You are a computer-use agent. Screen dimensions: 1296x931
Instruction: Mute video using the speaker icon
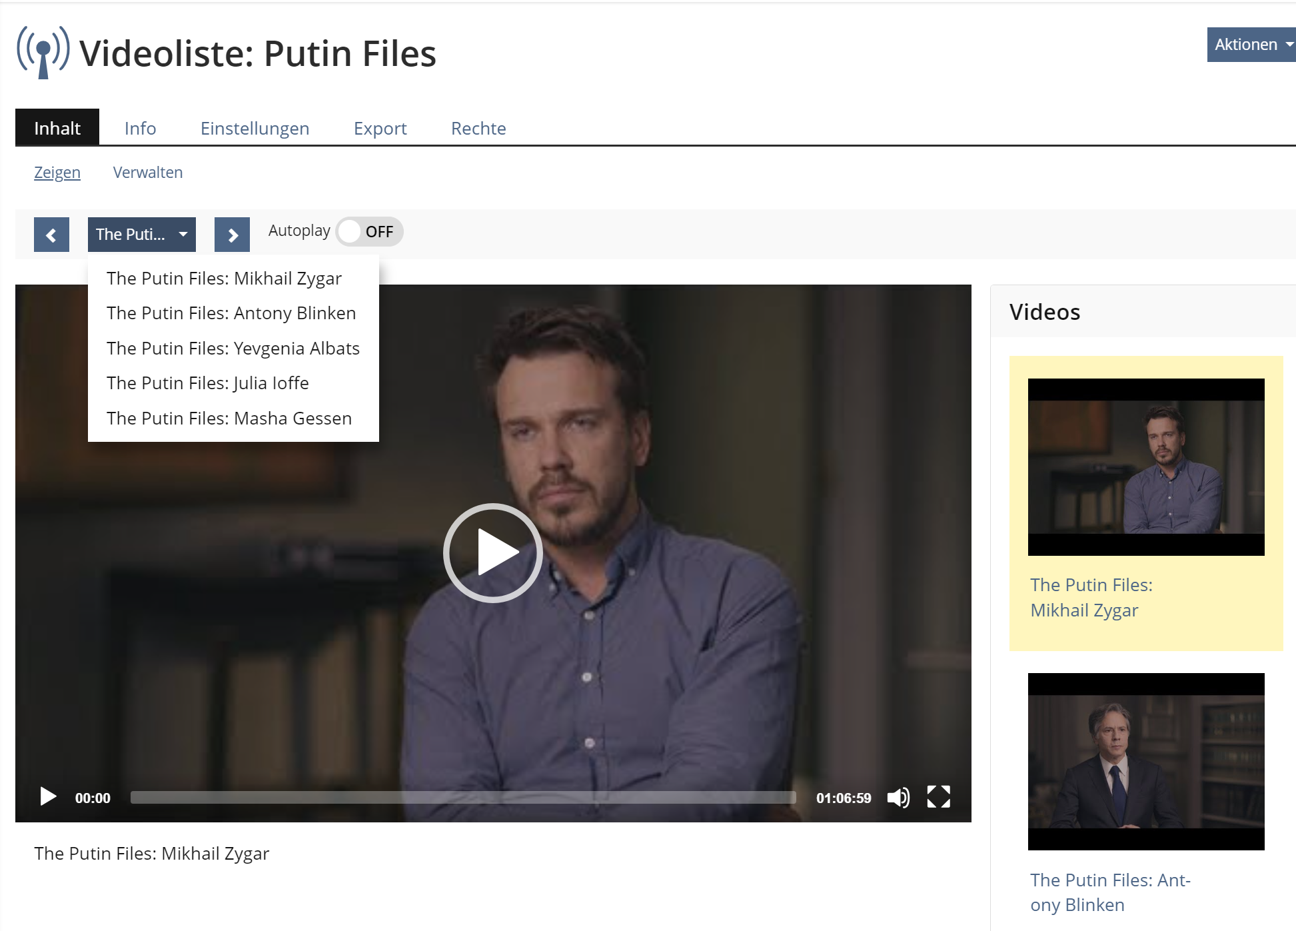point(898,798)
